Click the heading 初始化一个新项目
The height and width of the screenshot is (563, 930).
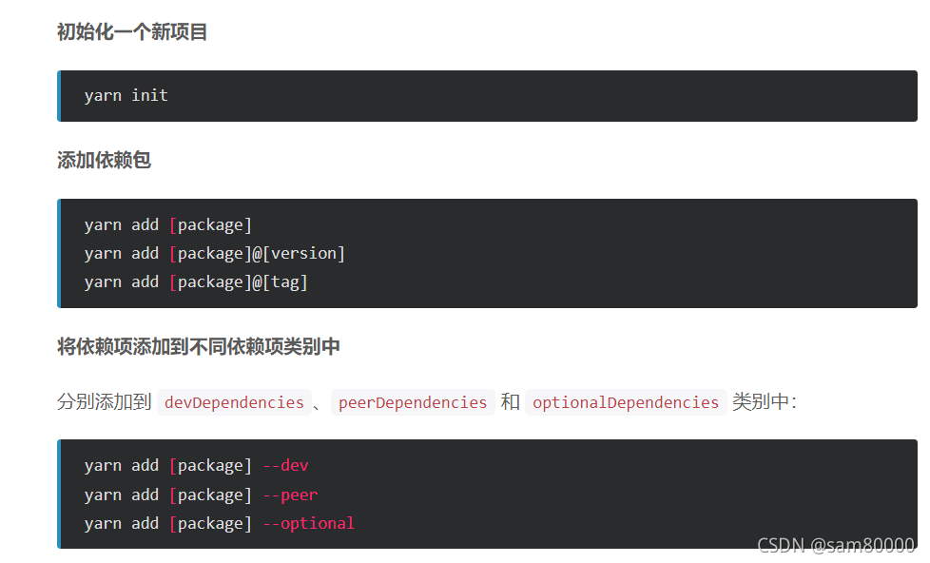pyautogui.click(x=131, y=32)
